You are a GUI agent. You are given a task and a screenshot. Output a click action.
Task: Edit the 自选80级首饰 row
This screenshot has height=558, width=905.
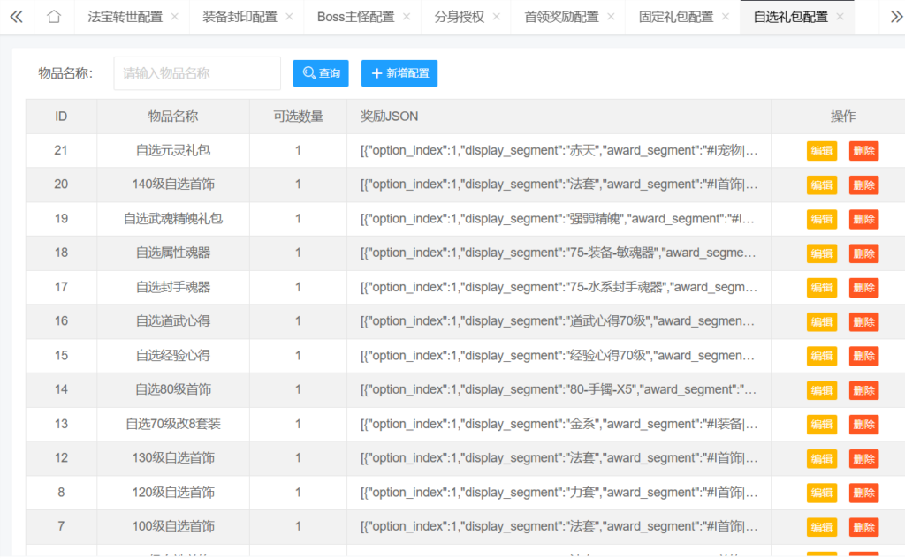click(822, 390)
